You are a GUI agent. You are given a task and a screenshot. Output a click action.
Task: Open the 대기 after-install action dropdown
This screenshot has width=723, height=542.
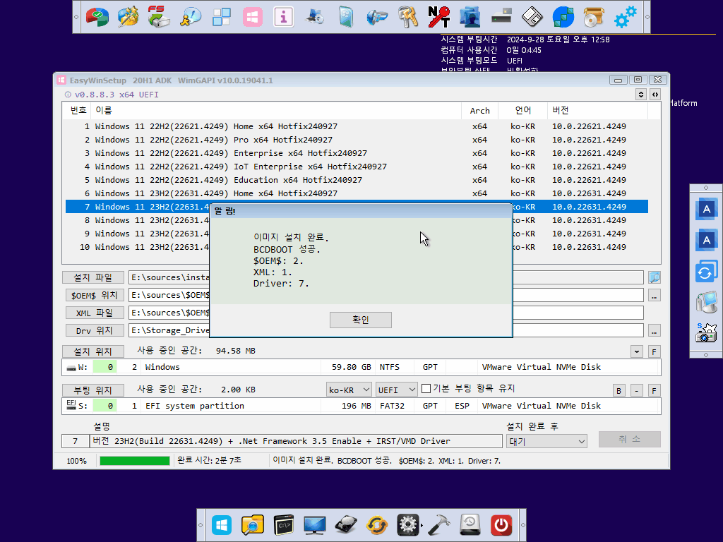click(x=546, y=442)
